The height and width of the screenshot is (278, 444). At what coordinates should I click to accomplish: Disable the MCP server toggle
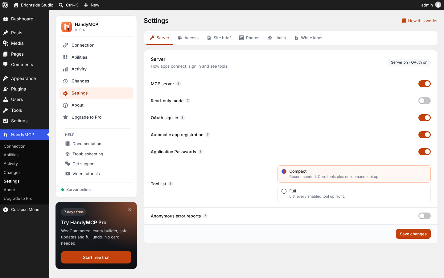pyautogui.click(x=425, y=84)
